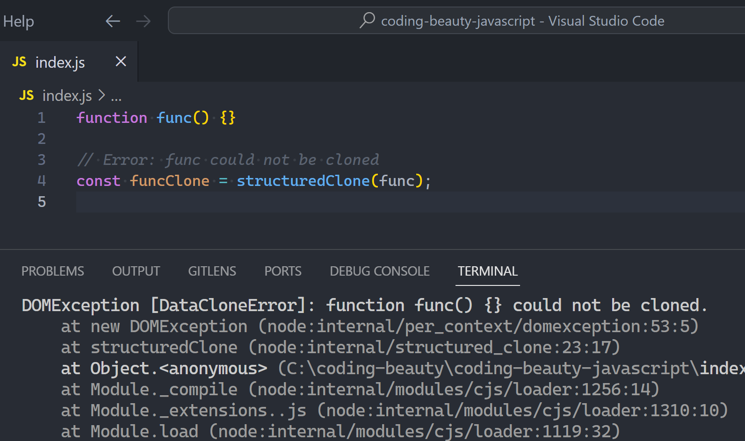This screenshot has width=745, height=441.
Task: Click index.js in the breadcrumb path
Action: (x=67, y=96)
